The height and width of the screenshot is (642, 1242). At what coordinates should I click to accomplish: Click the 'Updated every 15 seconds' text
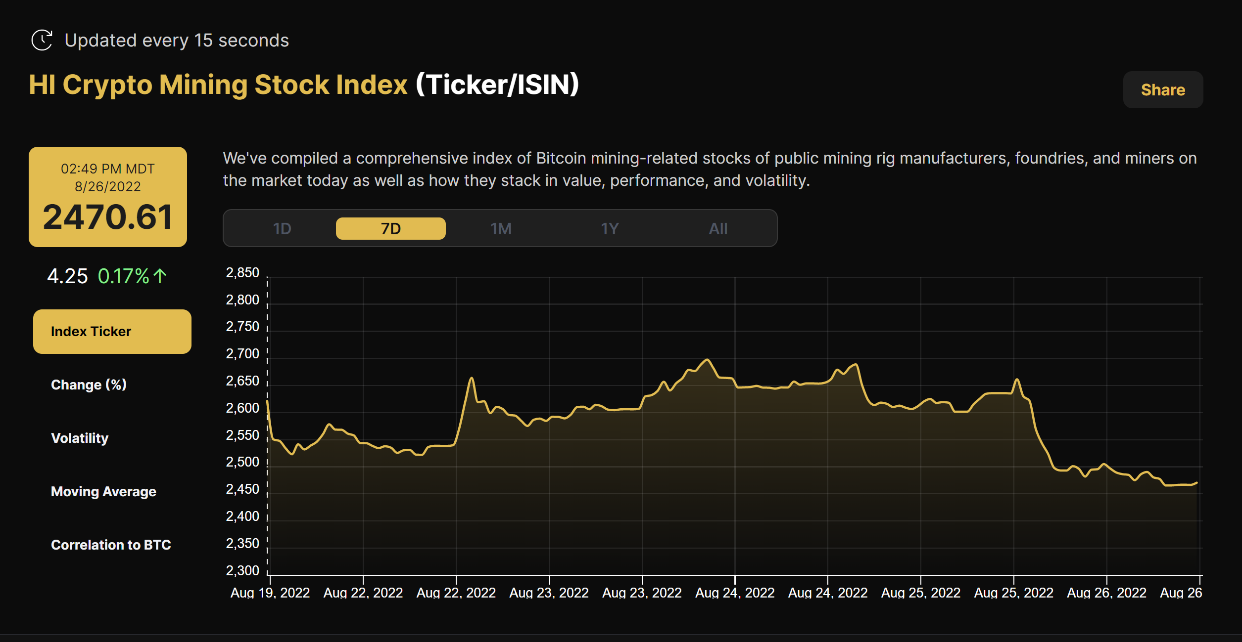(177, 40)
